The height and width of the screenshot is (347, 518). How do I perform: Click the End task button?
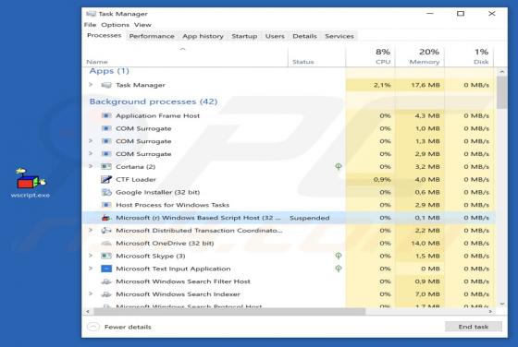[x=473, y=327]
